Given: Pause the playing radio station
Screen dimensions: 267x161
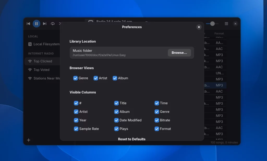Looking at the screenshot, I should pyautogui.click(x=37, y=24).
